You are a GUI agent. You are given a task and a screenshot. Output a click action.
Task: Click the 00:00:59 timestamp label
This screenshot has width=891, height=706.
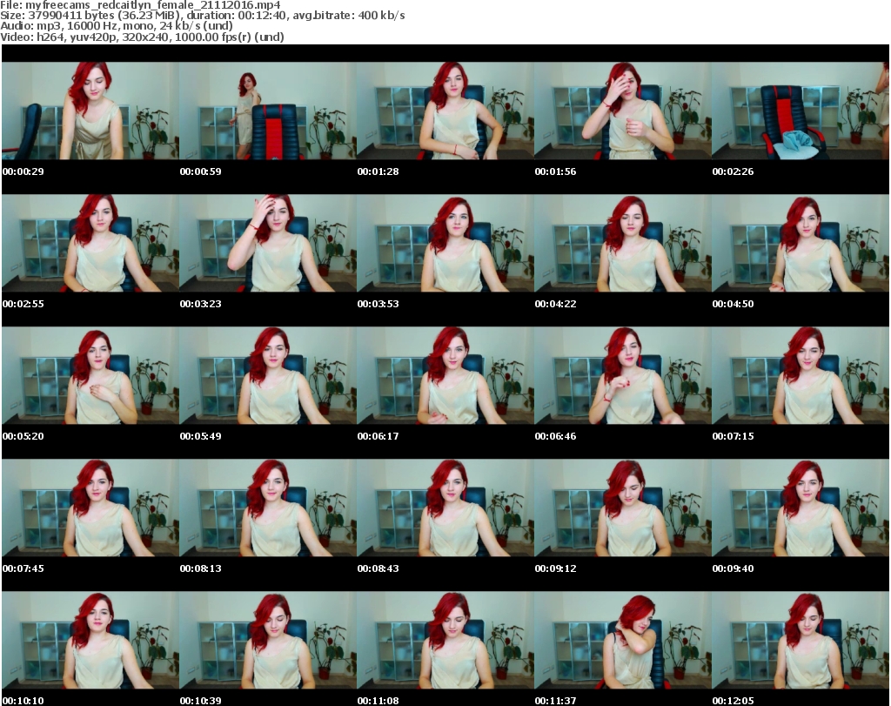pyautogui.click(x=201, y=171)
